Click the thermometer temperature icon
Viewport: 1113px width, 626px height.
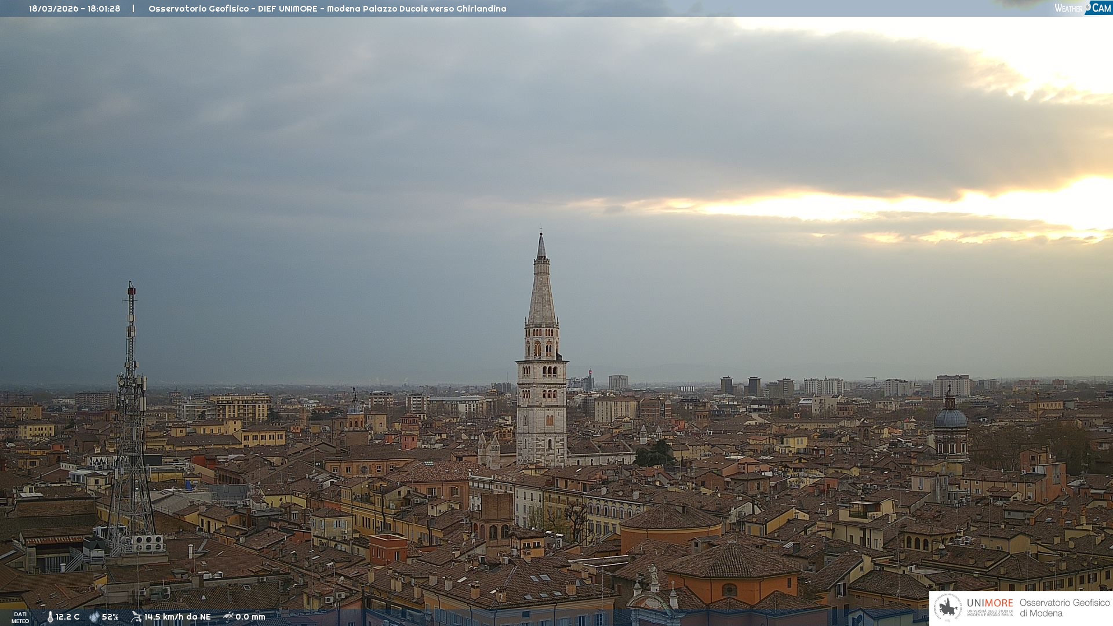tap(50, 617)
